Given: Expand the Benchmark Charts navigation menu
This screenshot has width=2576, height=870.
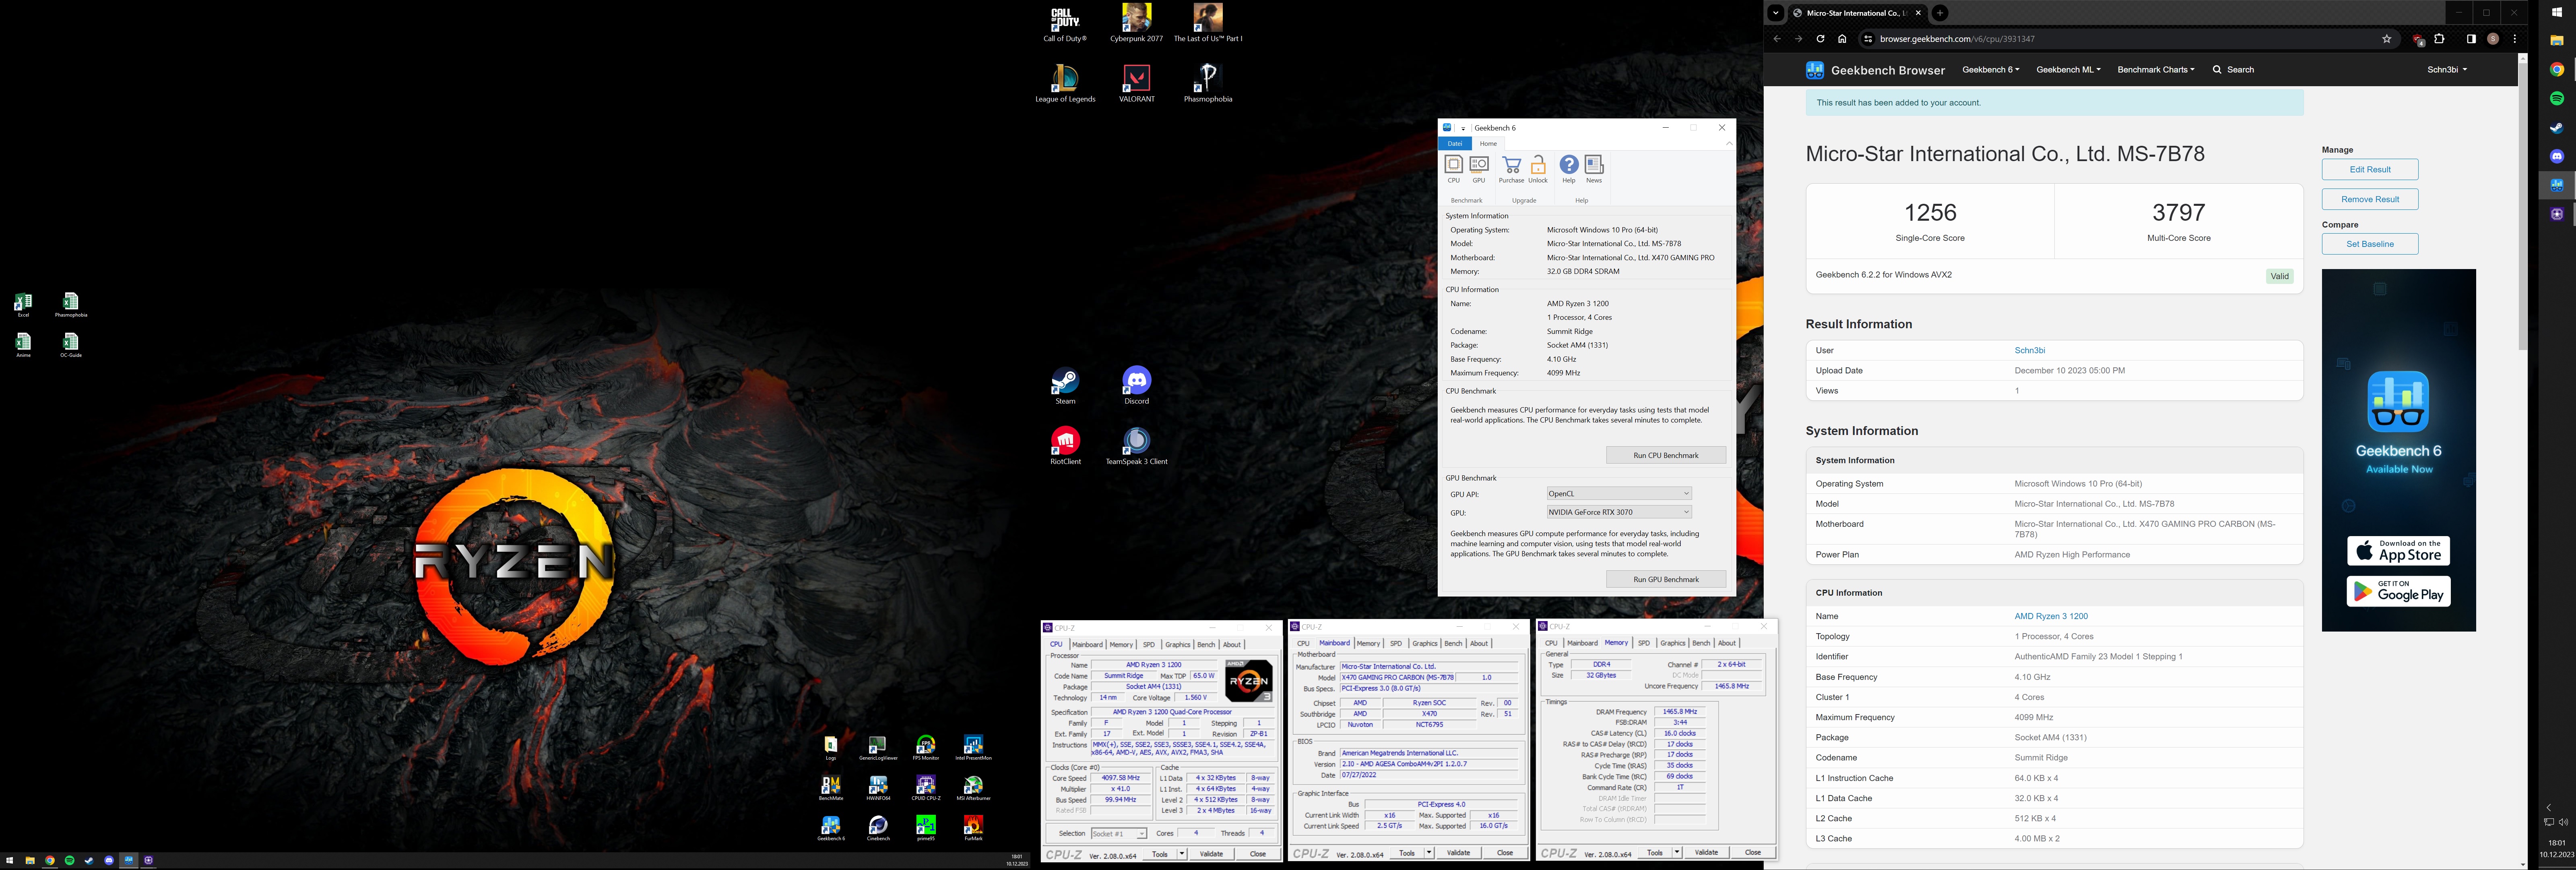Looking at the screenshot, I should [2156, 70].
